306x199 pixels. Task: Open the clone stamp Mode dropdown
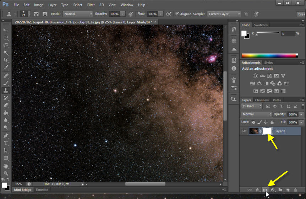78,14
